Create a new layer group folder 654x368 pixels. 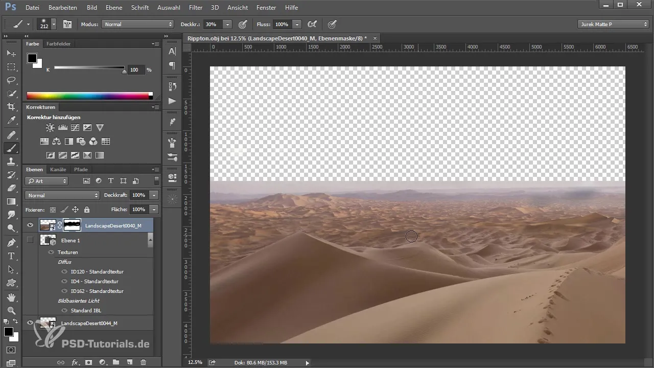click(x=116, y=362)
